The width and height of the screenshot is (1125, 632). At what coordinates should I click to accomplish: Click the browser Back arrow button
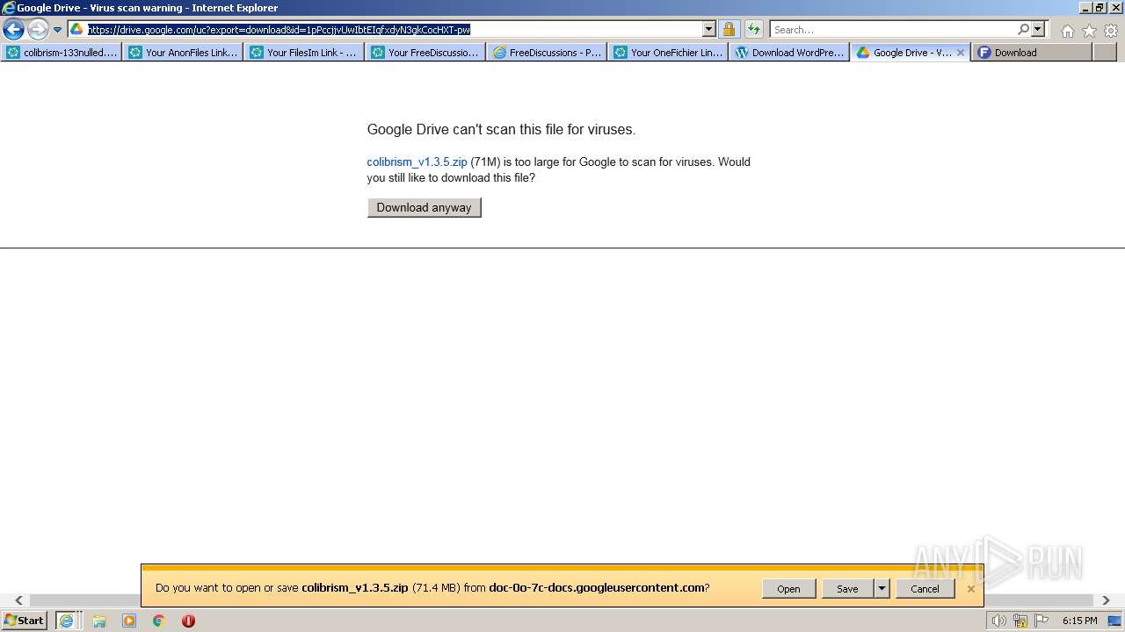tap(13, 30)
